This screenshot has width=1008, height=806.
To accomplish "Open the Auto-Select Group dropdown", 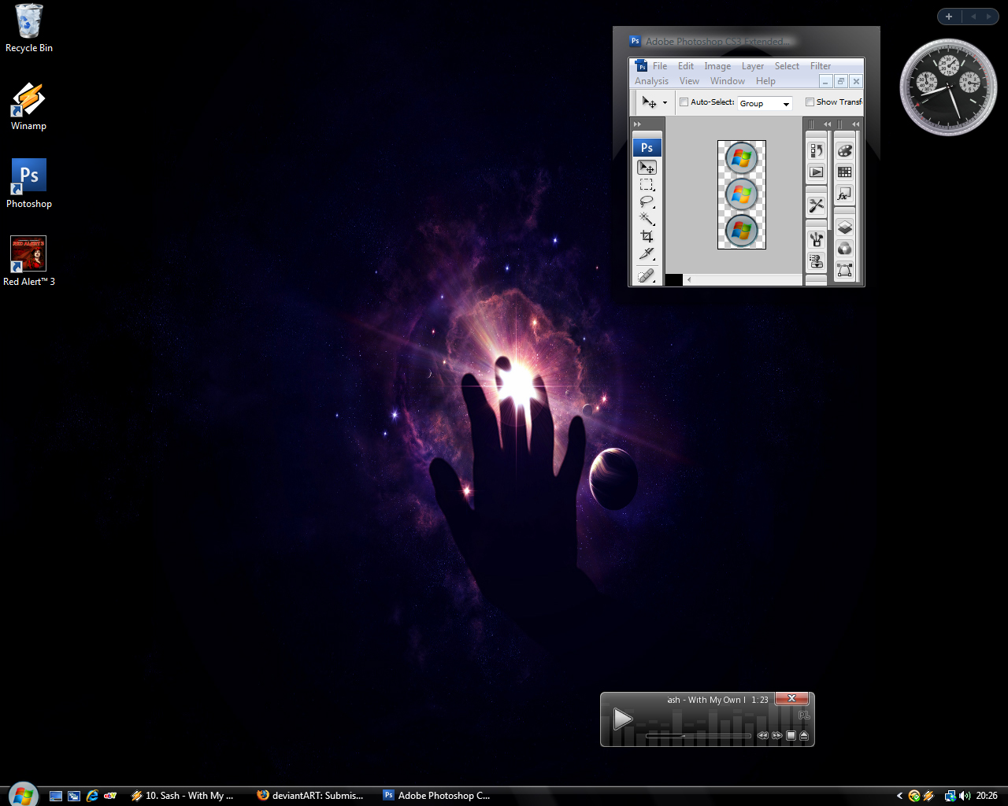I will pos(765,103).
